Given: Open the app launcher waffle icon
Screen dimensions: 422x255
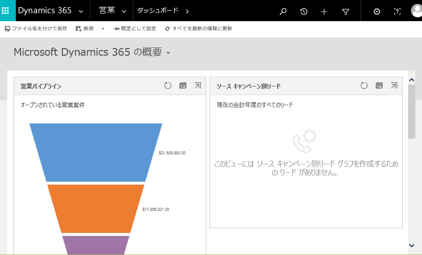Looking at the screenshot, I should pos(5,11).
